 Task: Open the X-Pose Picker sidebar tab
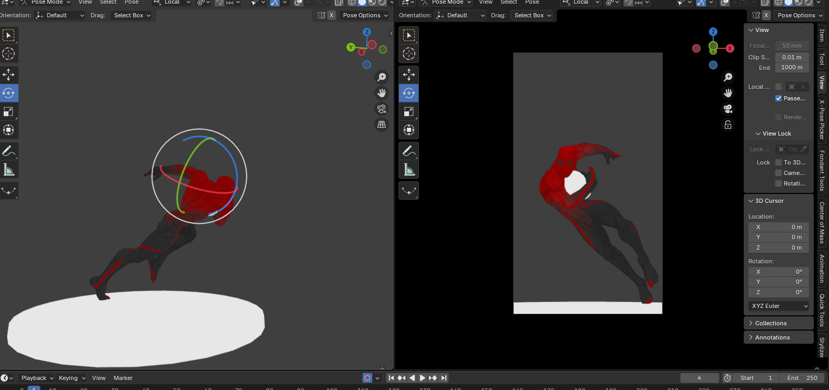[822, 120]
